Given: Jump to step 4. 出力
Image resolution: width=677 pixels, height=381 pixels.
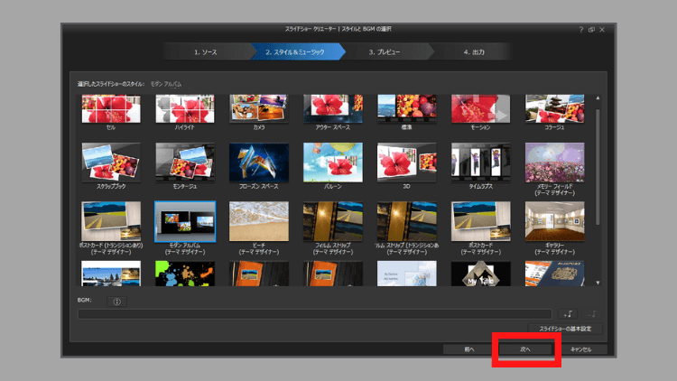Looking at the screenshot, I should (474, 52).
